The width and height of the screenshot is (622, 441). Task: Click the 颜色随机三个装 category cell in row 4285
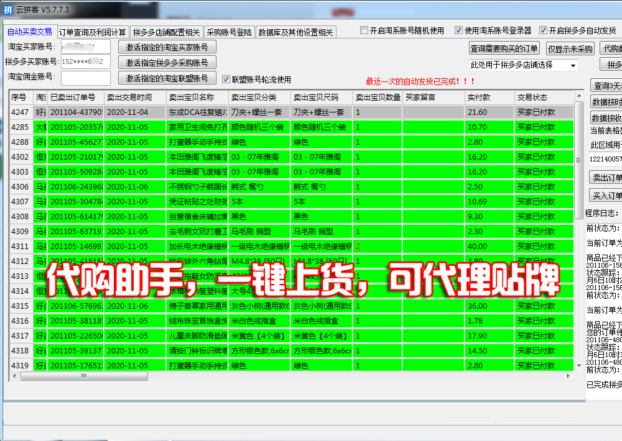coord(259,127)
